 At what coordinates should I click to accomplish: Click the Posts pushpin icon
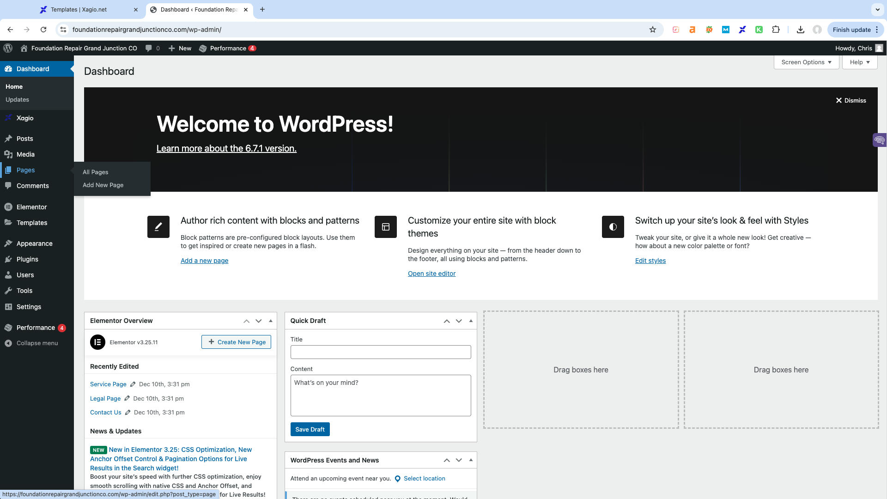tap(8, 139)
